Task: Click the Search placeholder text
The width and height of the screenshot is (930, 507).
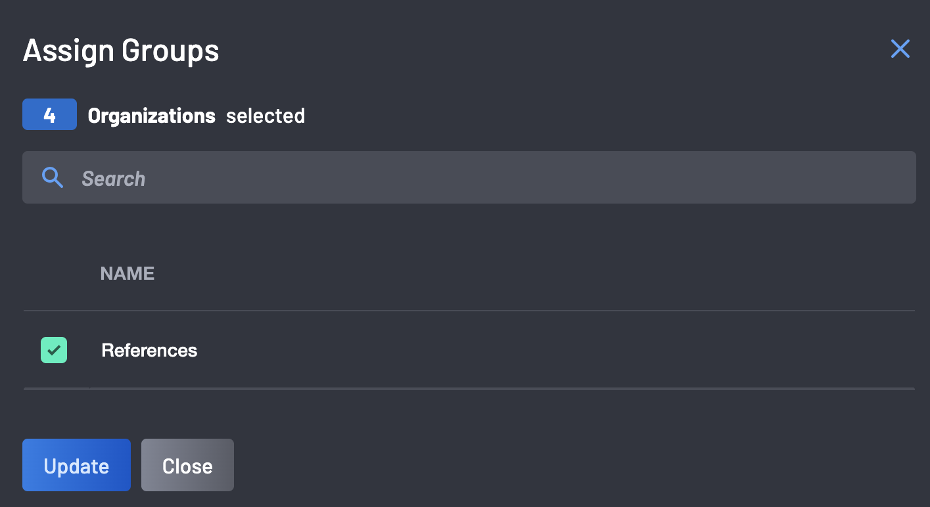Action: tap(113, 178)
